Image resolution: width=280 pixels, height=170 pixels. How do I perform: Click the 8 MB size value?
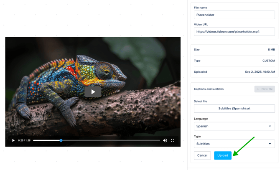pyautogui.click(x=271, y=50)
